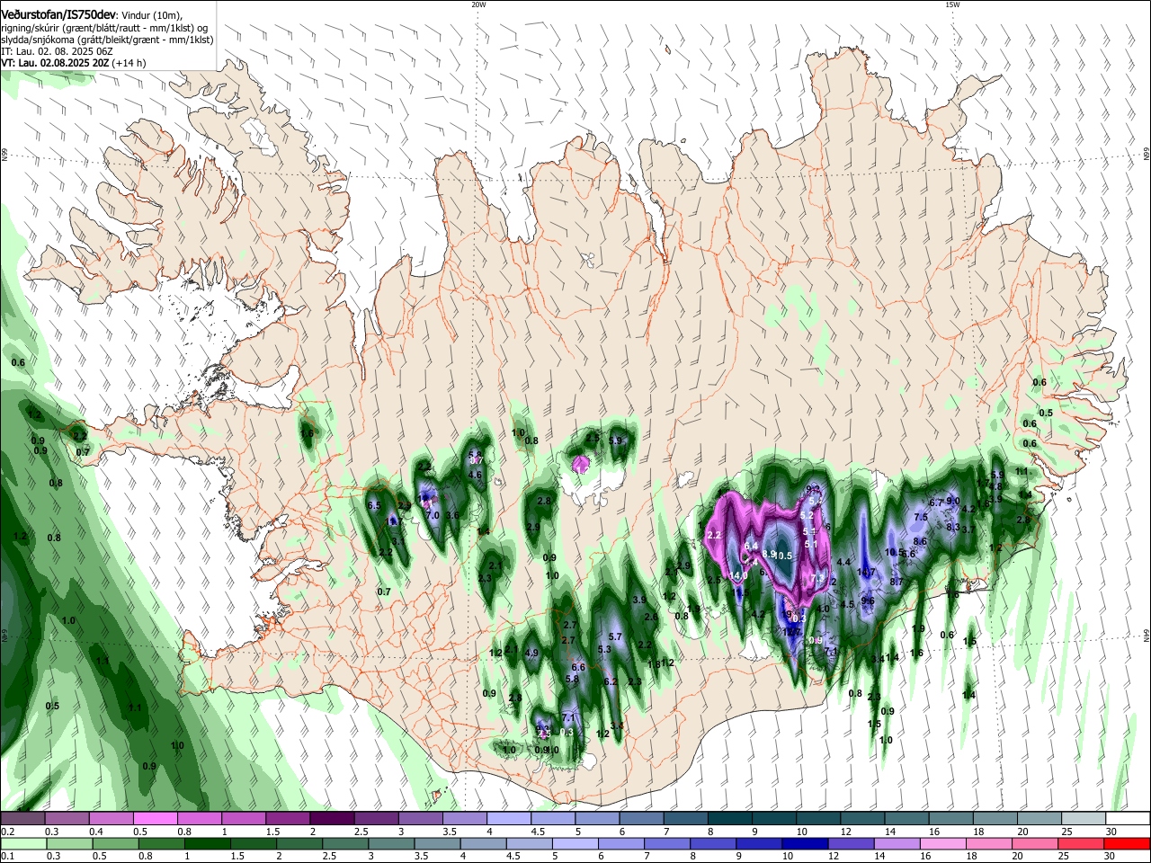Image resolution: width=1151 pixels, height=863 pixels.
Task: Click the 8.6 precipitation value on the map
Action: click(x=920, y=542)
